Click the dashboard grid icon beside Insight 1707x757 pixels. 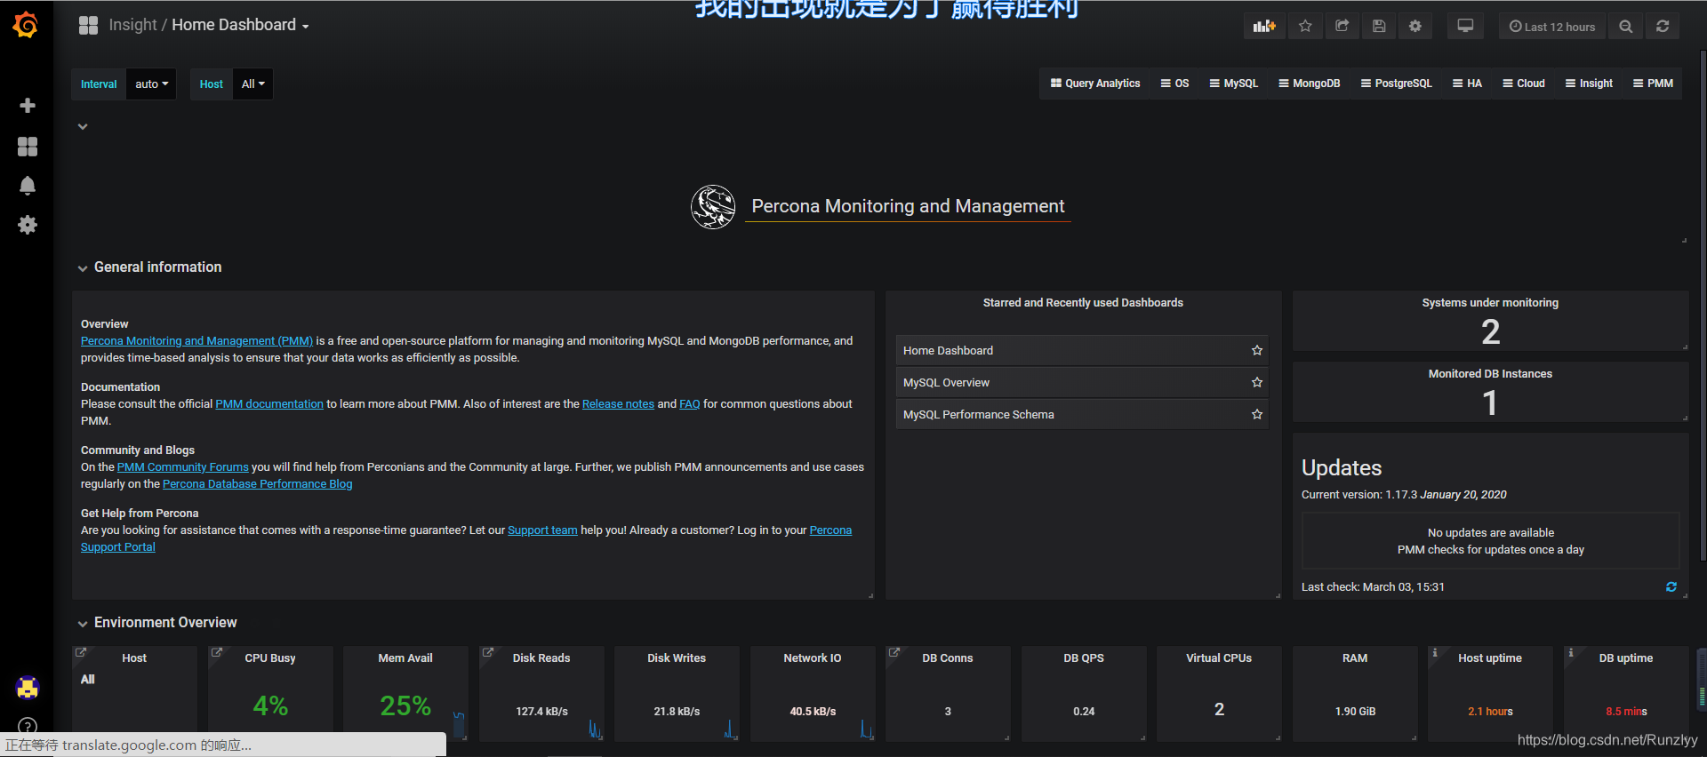click(88, 26)
